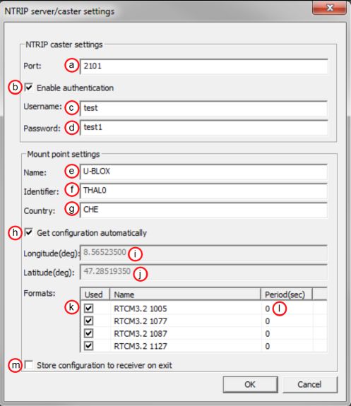Enable Store configuration to receiver on exit
The width and height of the screenshot is (351, 406).
[29, 365]
